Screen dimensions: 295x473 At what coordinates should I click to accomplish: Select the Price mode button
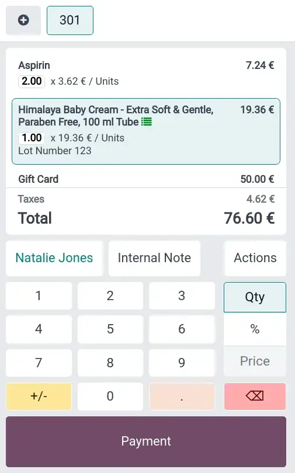pyautogui.click(x=255, y=361)
